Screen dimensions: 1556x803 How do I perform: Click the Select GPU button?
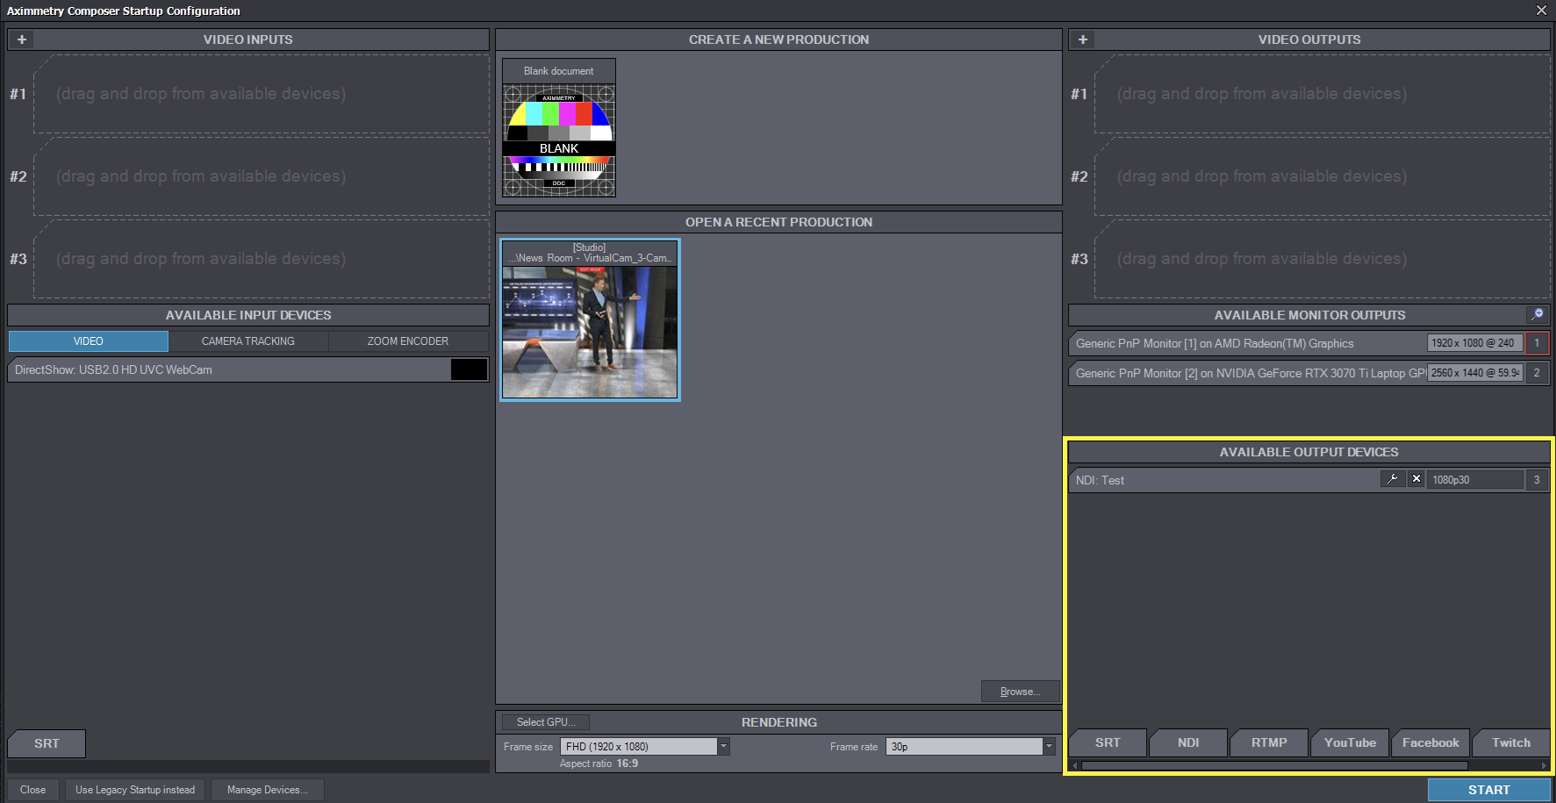click(545, 722)
